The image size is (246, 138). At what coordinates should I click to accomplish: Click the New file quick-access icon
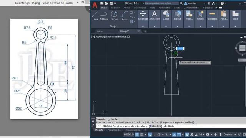coord(102,3)
